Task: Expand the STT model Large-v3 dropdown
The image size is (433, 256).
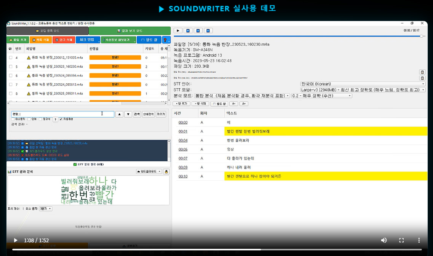Action: point(363,90)
